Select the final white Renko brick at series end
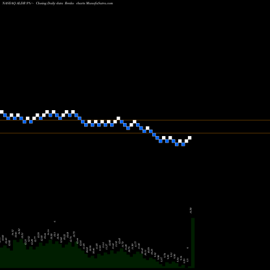The width and height of the screenshot is (270, 270). click(x=190, y=138)
